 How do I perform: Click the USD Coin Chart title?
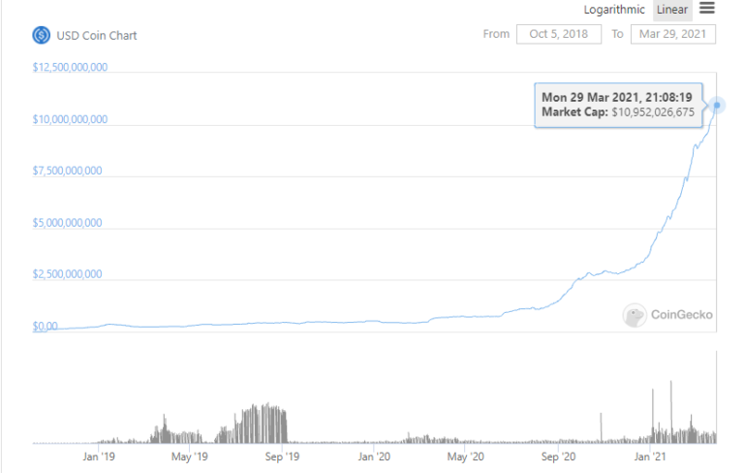[96, 36]
